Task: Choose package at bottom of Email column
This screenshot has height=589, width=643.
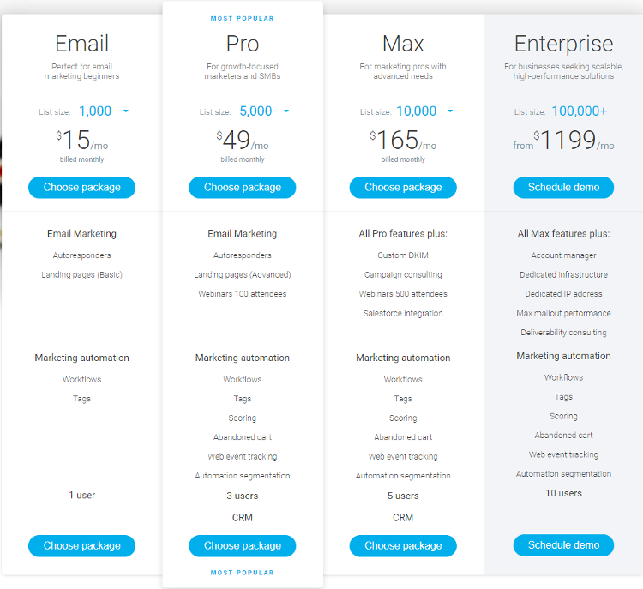Action: tap(81, 546)
